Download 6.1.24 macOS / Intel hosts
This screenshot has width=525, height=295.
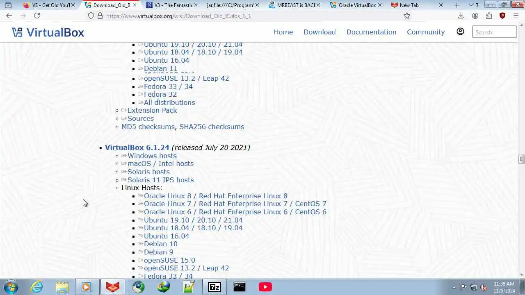click(160, 163)
